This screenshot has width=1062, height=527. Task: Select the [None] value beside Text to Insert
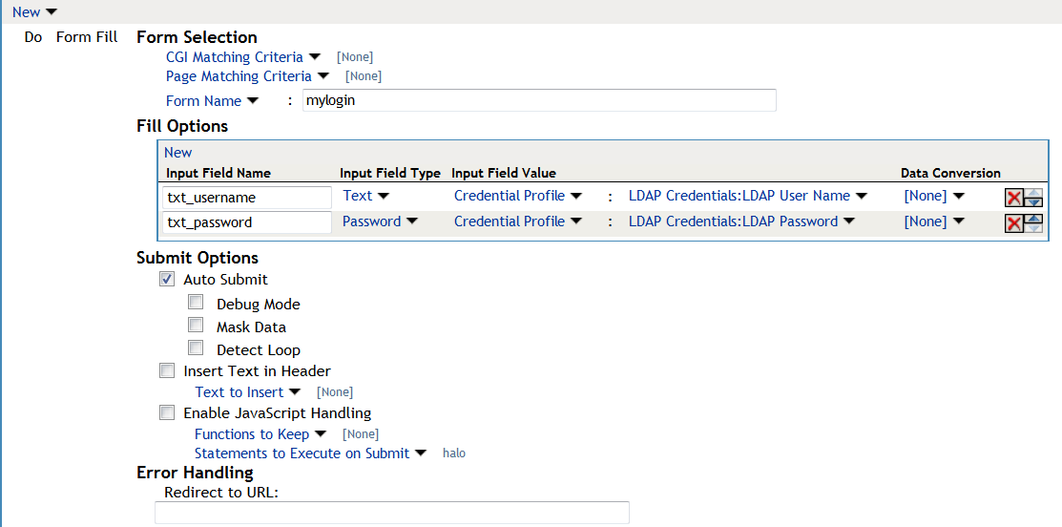coord(335,392)
